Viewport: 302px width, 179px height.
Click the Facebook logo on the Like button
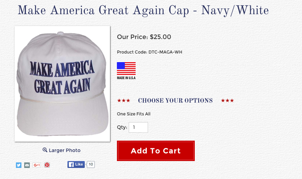point(71,164)
